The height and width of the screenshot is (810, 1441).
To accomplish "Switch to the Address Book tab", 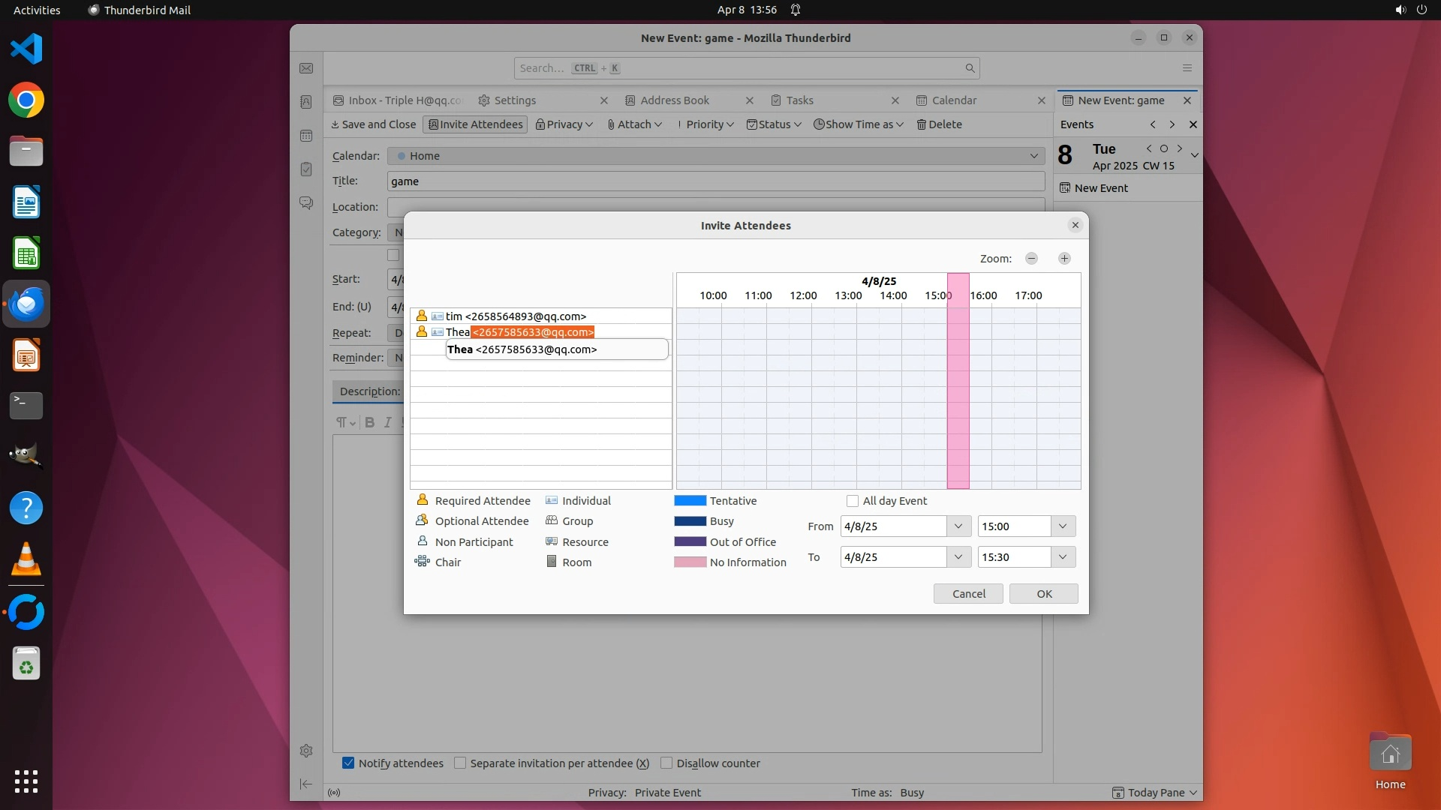I will [x=675, y=100].
